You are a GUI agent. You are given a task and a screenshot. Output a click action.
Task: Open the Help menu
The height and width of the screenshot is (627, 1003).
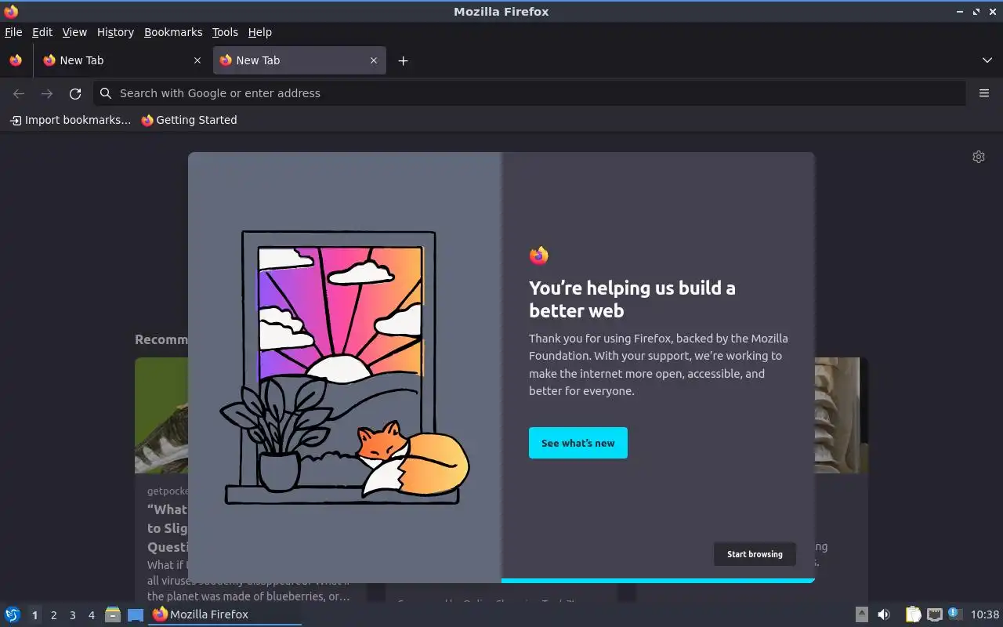(x=260, y=32)
